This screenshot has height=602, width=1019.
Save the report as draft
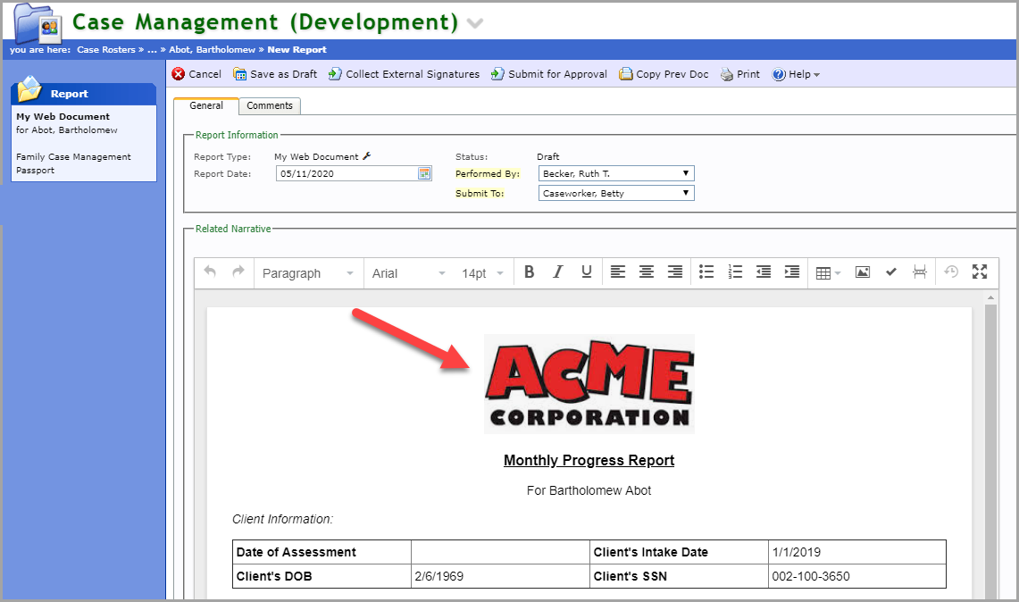[275, 74]
